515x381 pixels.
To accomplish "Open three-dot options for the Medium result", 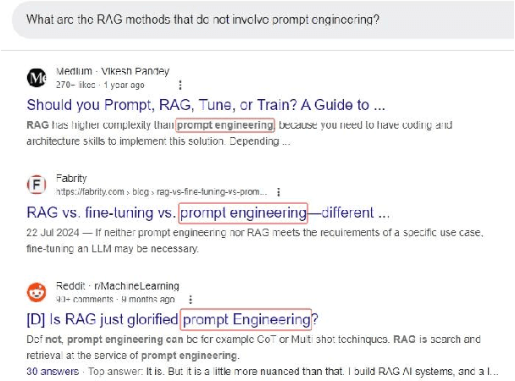I will pos(179,86).
